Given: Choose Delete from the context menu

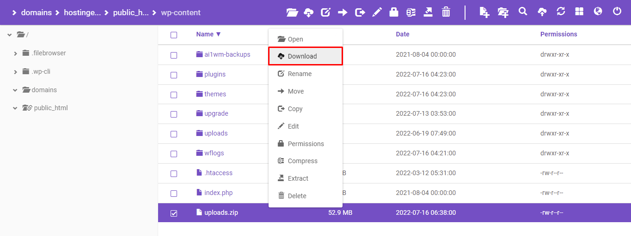Looking at the screenshot, I should pyautogui.click(x=306, y=196).
